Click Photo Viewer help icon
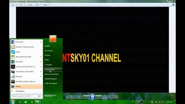The width and height of the screenshot is (185, 104). [x=173, y=5]
